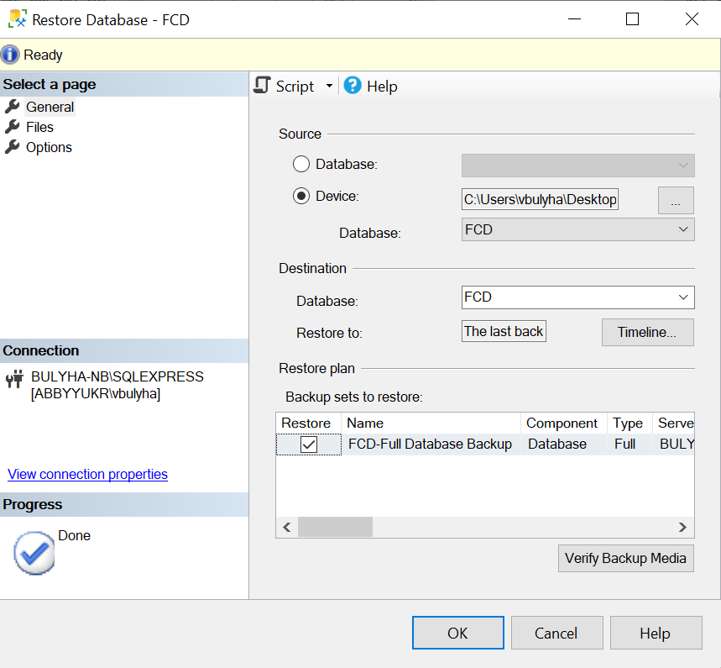Open the Options page

click(x=49, y=147)
